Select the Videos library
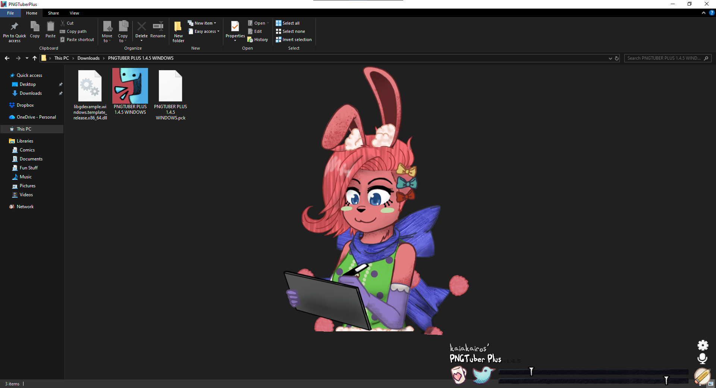 26,195
